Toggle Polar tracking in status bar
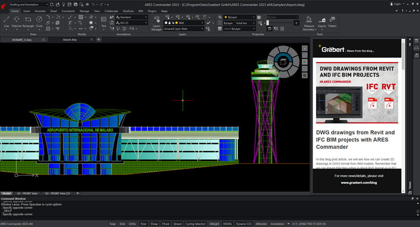The width and height of the screenshot is (420, 227). (144, 224)
